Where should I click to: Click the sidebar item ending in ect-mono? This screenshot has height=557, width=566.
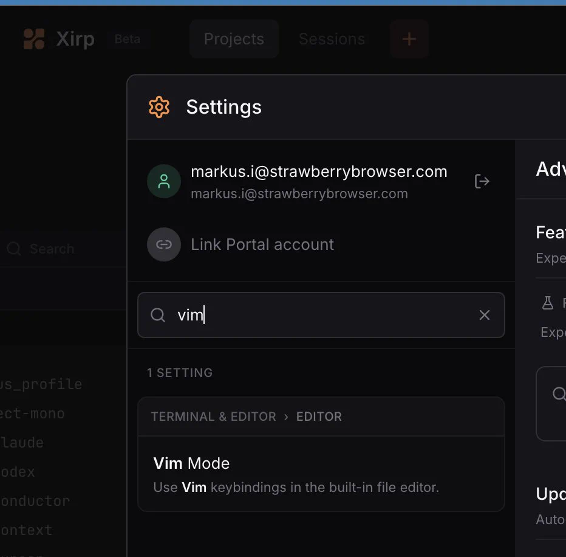pyautogui.click(x=32, y=413)
